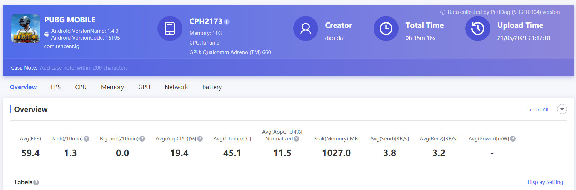This screenshot has height=190, width=576.
Task: Go to the Network tab
Action: (x=176, y=87)
